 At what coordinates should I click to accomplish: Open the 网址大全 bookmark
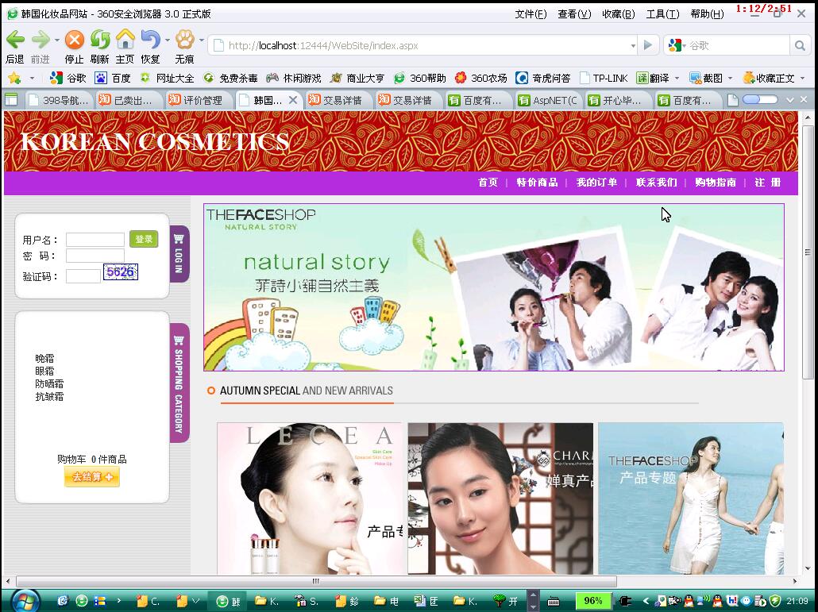[167, 79]
